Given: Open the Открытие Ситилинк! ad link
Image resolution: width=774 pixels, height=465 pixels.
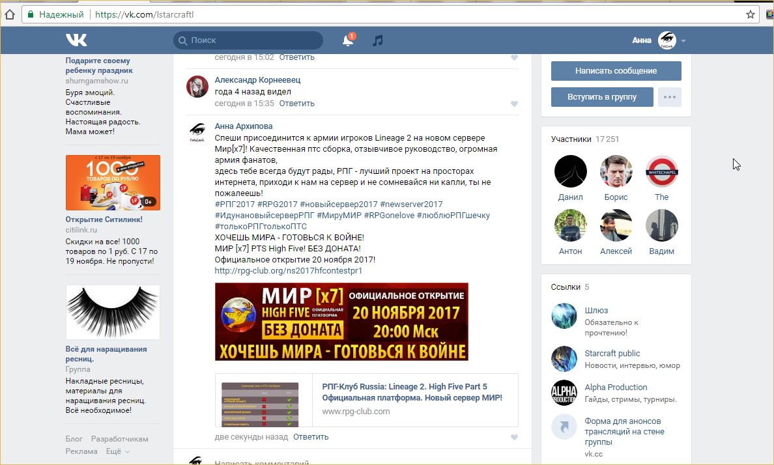Looking at the screenshot, I should pyautogui.click(x=104, y=219).
